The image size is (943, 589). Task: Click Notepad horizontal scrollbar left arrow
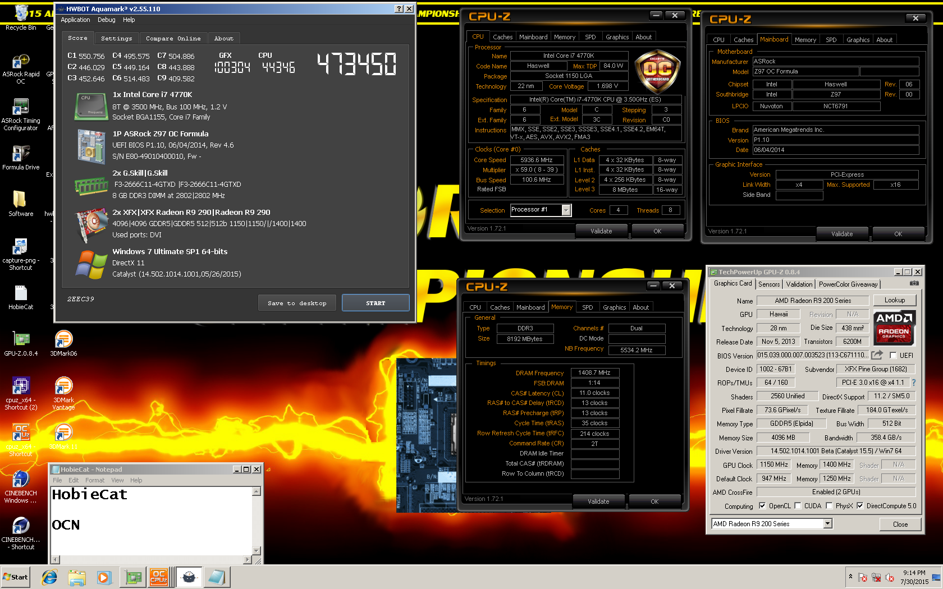coord(55,560)
